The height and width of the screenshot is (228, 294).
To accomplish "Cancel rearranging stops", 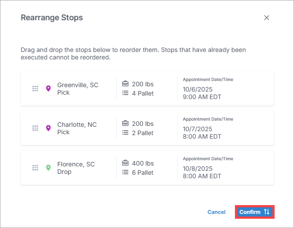I will click(216, 212).
